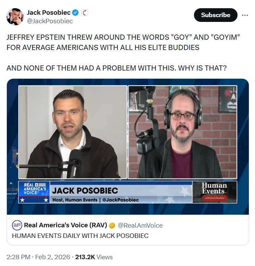This screenshot has height=266, width=255.
Task: Play the quoted video thumbnail
Action: coord(128,147)
